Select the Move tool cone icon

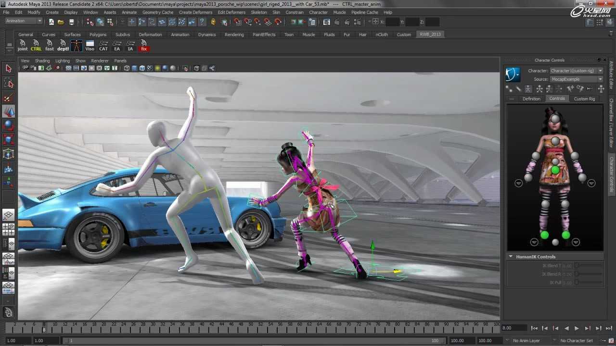(x=9, y=111)
